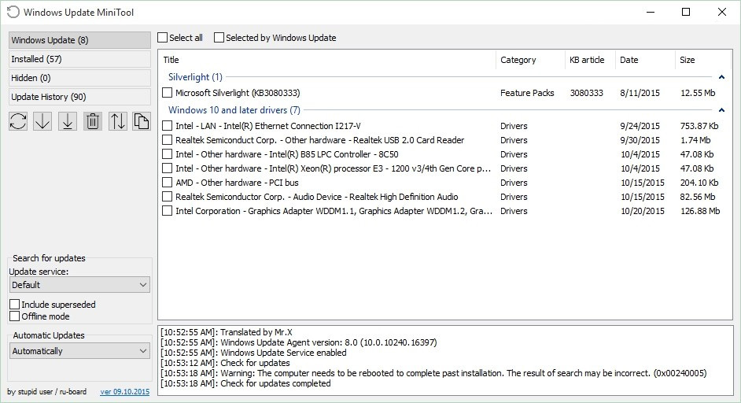Click the 82.56 Mb size cell
This screenshot has height=403, width=741.
click(x=698, y=197)
